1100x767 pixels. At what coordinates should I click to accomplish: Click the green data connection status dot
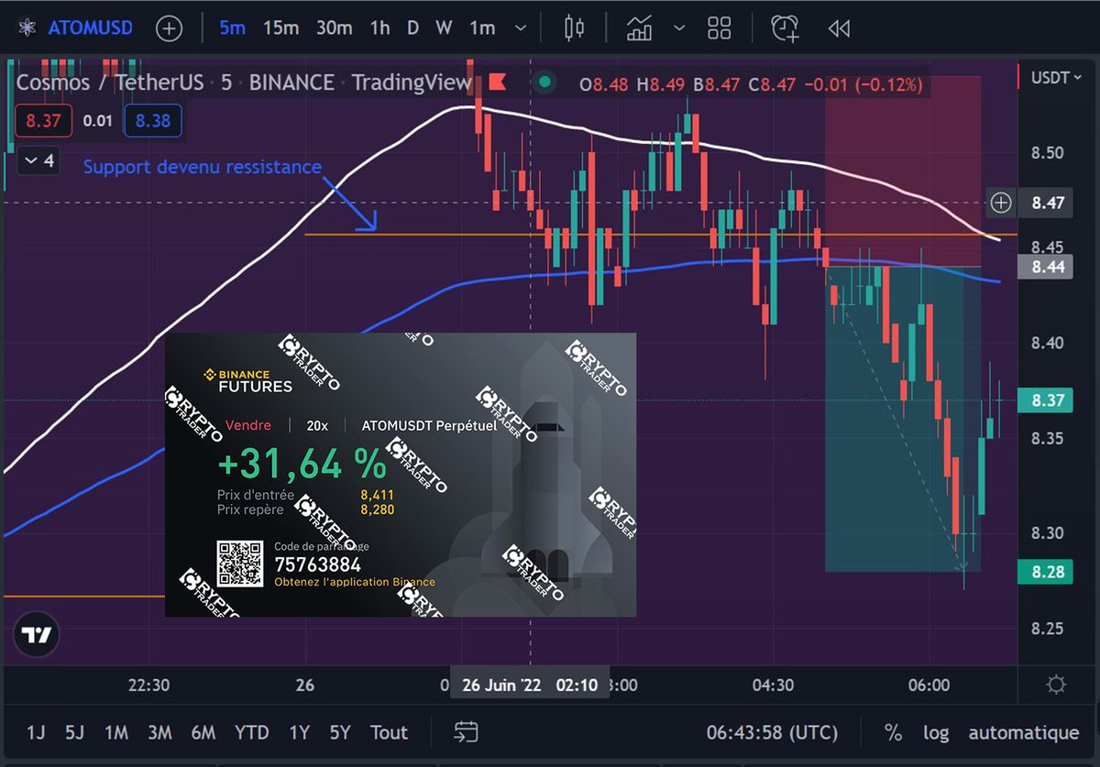[x=545, y=82]
